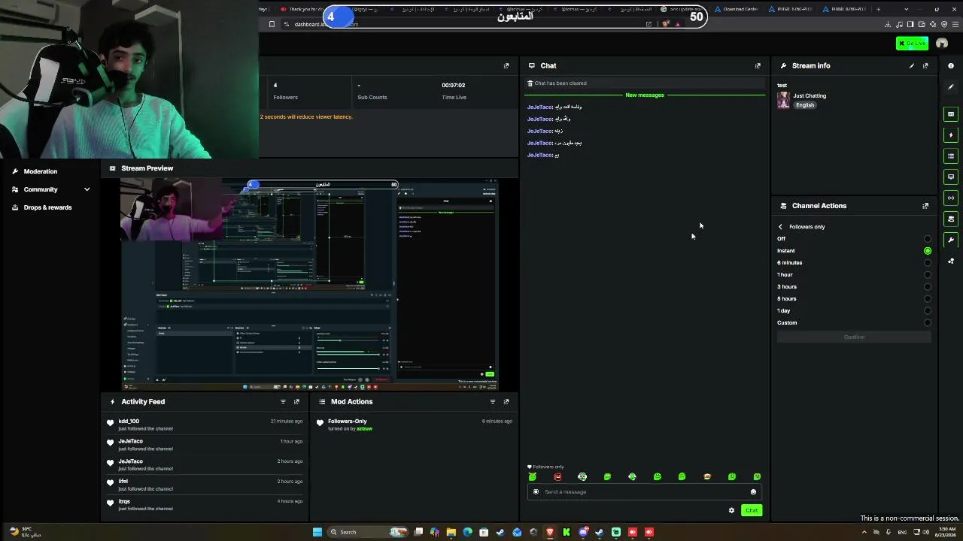Image resolution: width=963 pixels, height=541 pixels.
Task: Click the stream preview icon in right sidebar
Action: [951, 114]
